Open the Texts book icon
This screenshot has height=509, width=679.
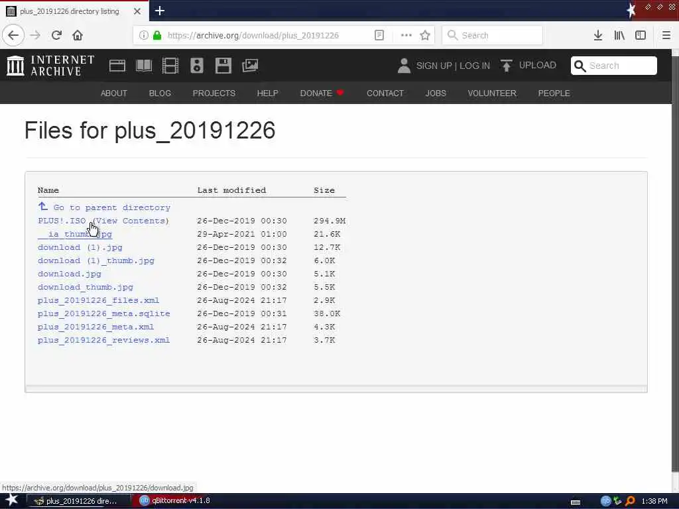(144, 66)
